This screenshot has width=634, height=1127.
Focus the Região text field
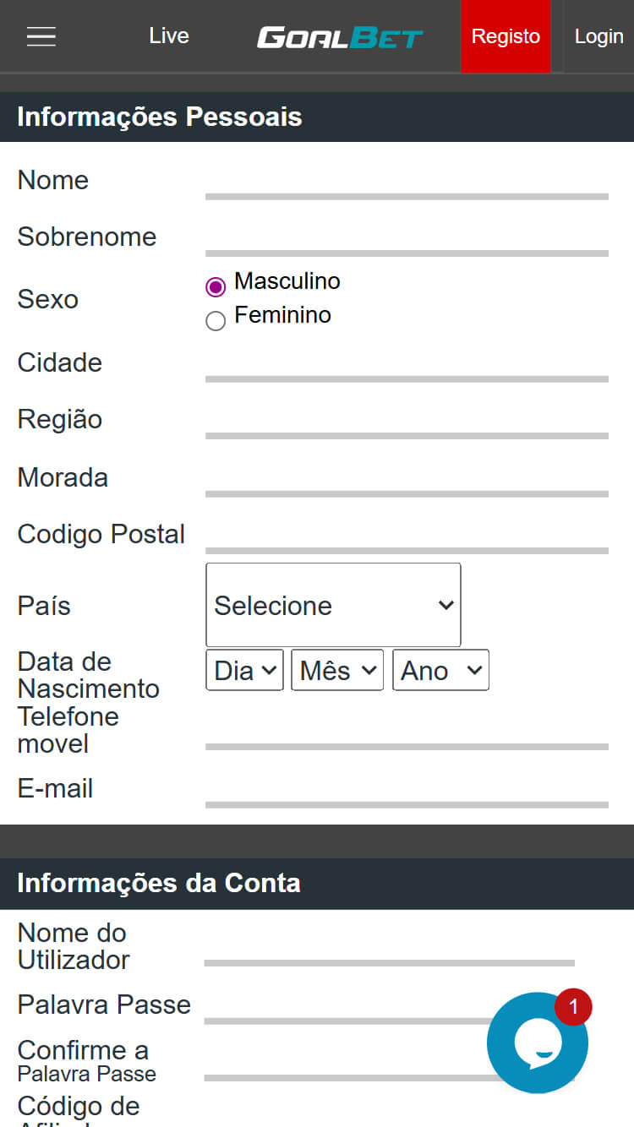pos(407,422)
